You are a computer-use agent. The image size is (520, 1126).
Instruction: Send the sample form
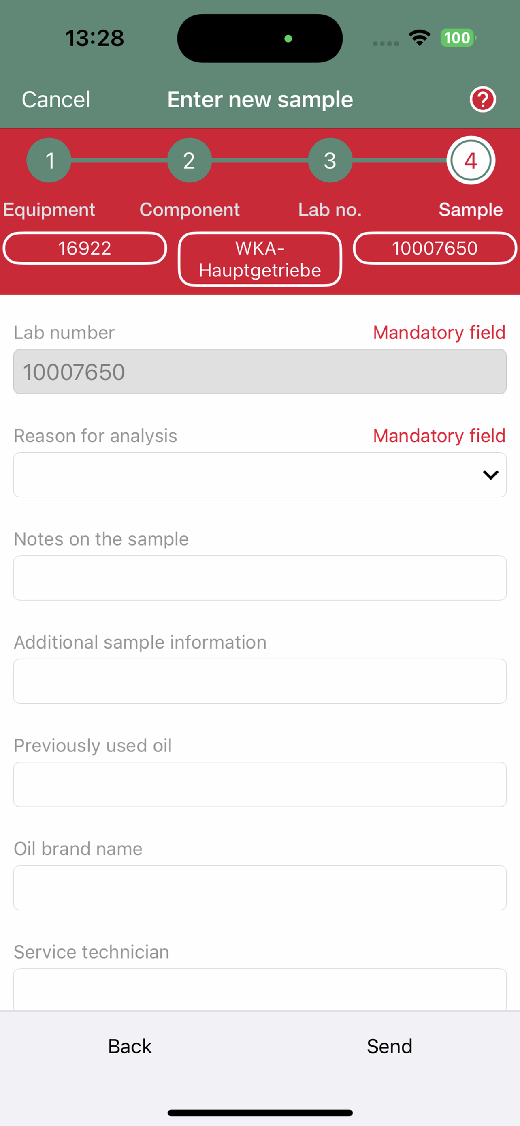pyautogui.click(x=390, y=1047)
